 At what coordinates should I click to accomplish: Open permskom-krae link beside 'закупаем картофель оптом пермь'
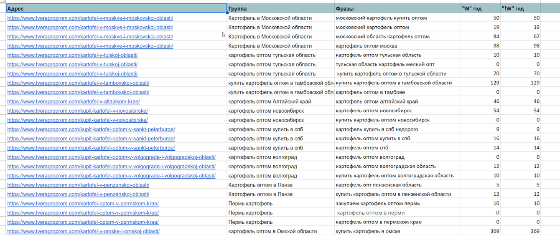(83, 203)
